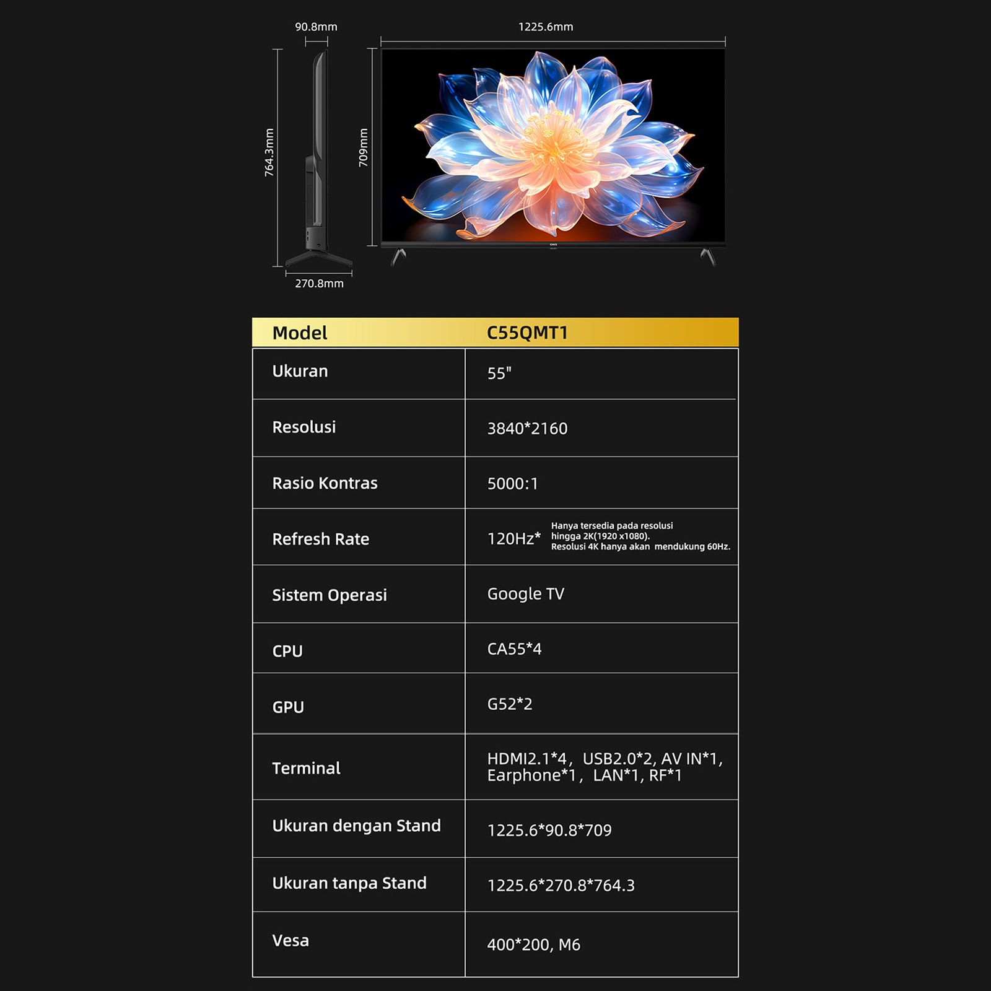
Task: Click the Google TV operating system value
Action: coord(525,594)
